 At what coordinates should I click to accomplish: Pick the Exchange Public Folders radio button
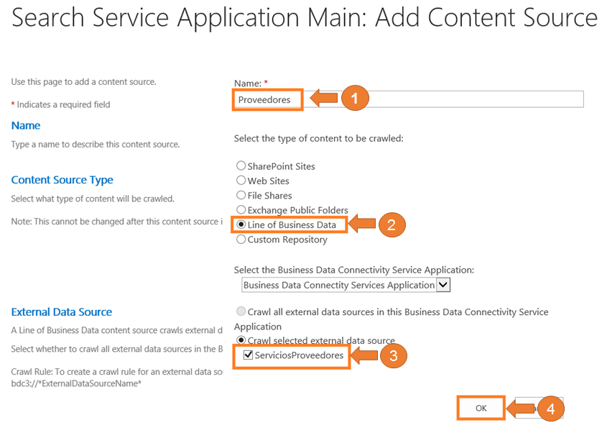pos(241,210)
